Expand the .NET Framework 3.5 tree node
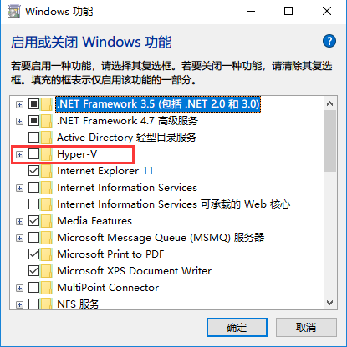347x347 pixels. 19,104
